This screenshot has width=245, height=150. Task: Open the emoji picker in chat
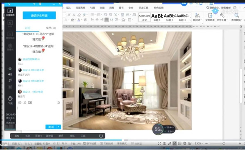click(20, 103)
